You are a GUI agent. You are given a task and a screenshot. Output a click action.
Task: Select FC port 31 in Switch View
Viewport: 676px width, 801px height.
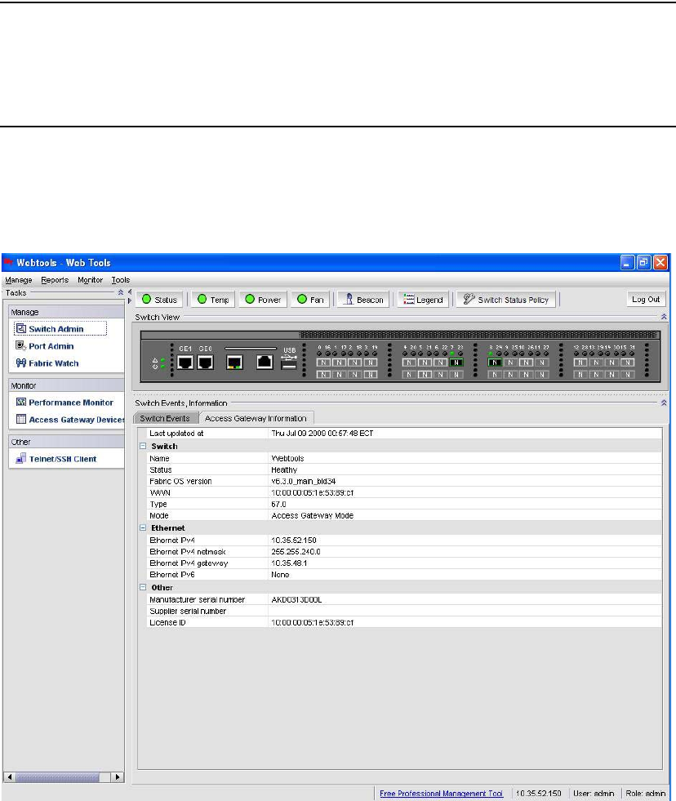click(628, 375)
